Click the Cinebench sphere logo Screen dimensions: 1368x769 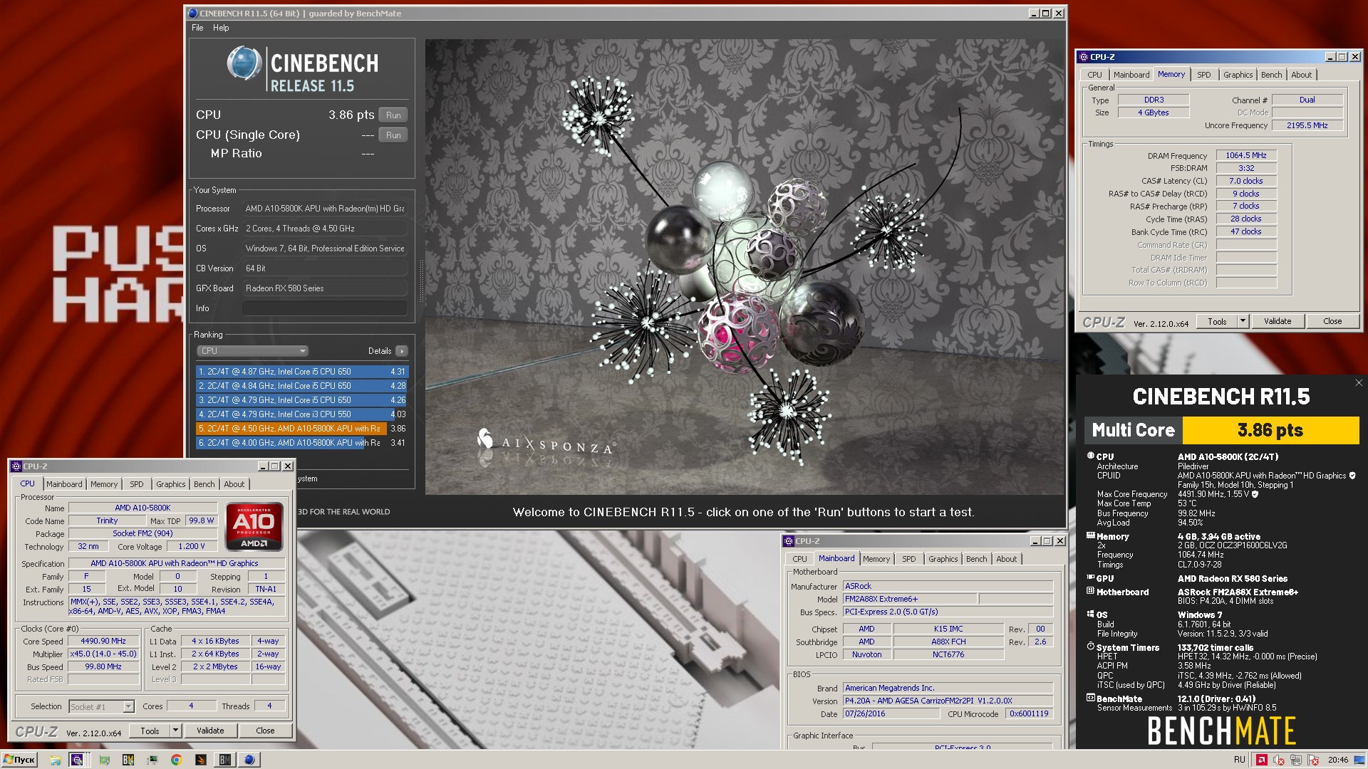[244, 63]
